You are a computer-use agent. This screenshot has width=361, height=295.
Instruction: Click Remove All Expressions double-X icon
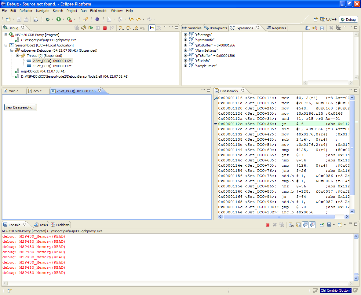(x=338, y=28)
